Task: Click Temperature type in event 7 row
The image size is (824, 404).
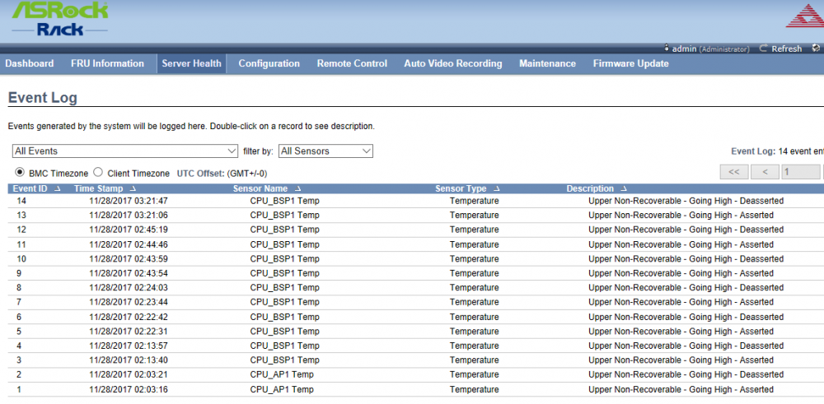Action: click(x=474, y=302)
